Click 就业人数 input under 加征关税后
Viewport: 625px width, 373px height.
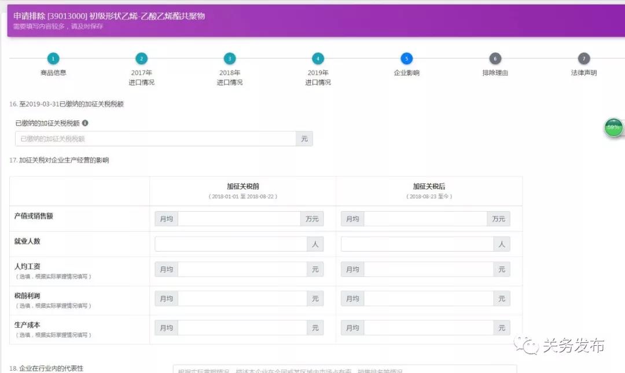(417, 244)
